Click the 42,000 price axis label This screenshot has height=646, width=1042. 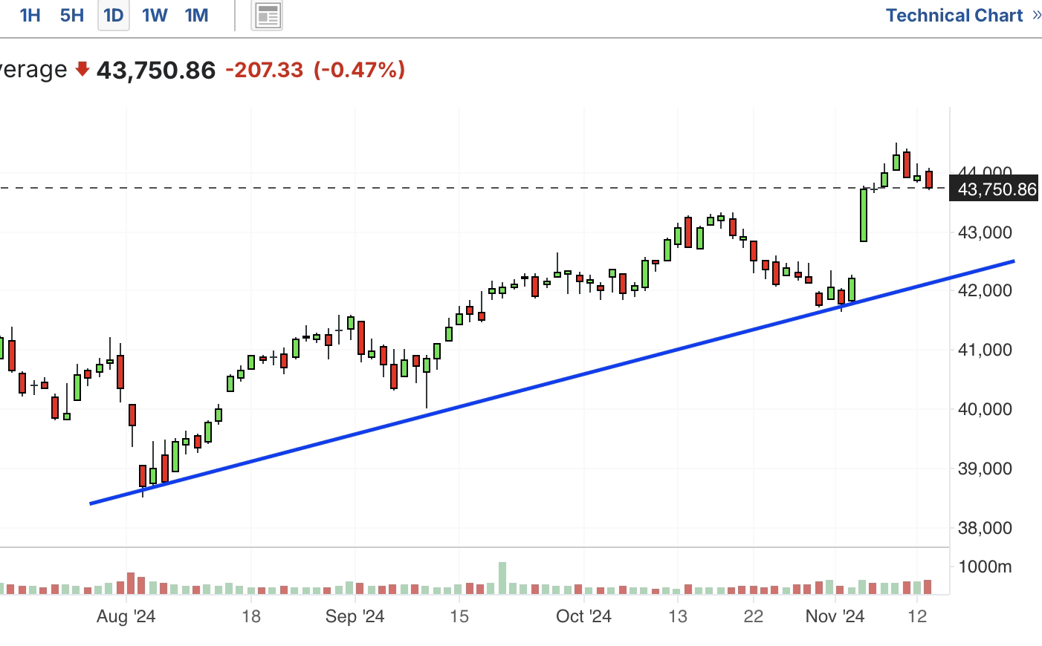(985, 290)
